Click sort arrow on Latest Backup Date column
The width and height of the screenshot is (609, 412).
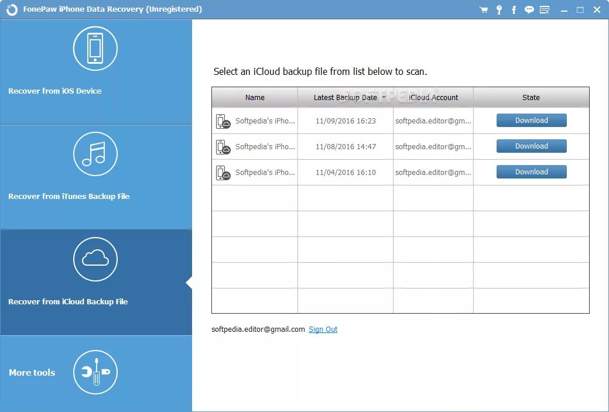(x=384, y=97)
